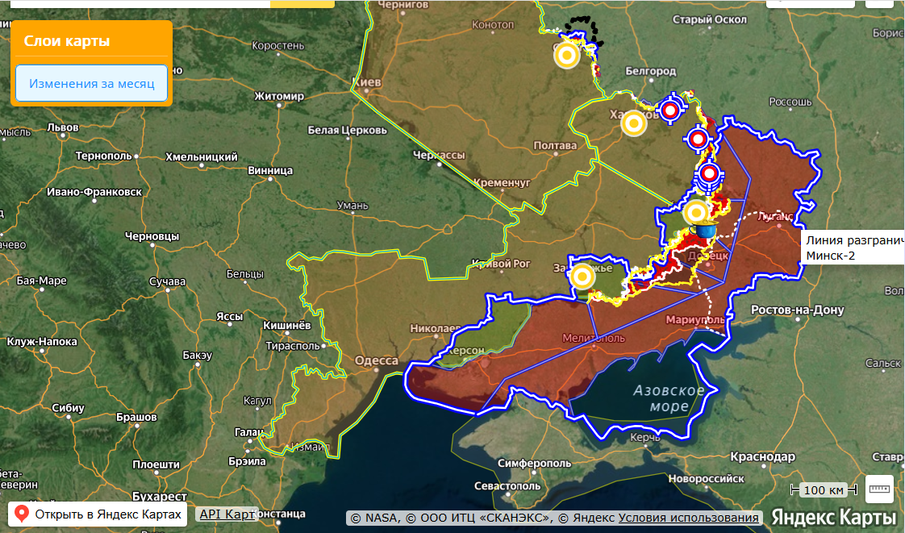The image size is (905, 533).
Task: Click the yellow circle marker at Zaporizhzhia
Action: pos(582,277)
